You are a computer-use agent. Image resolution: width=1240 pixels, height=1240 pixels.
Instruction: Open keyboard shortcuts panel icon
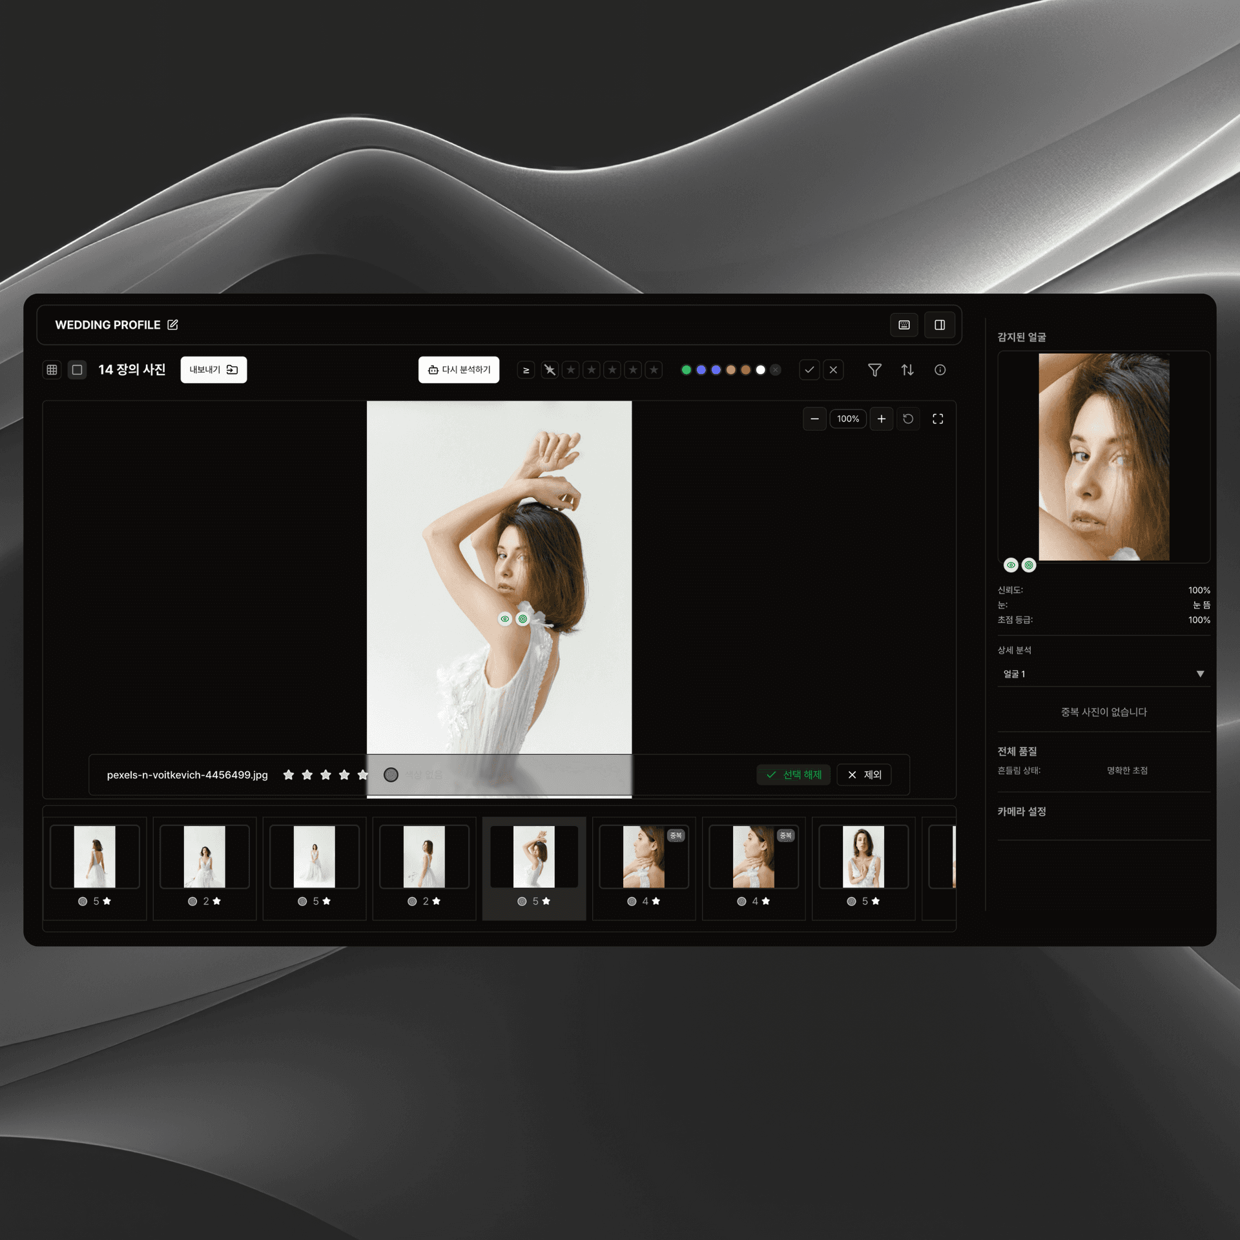[904, 325]
